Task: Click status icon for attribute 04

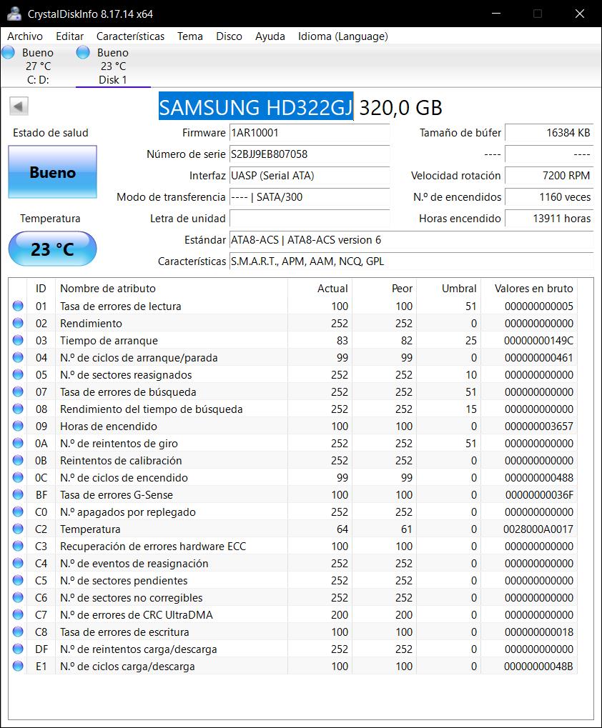Action: pyautogui.click(x=18, y=357)
